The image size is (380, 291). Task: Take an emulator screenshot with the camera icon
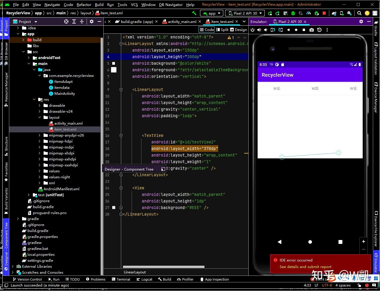311,30
